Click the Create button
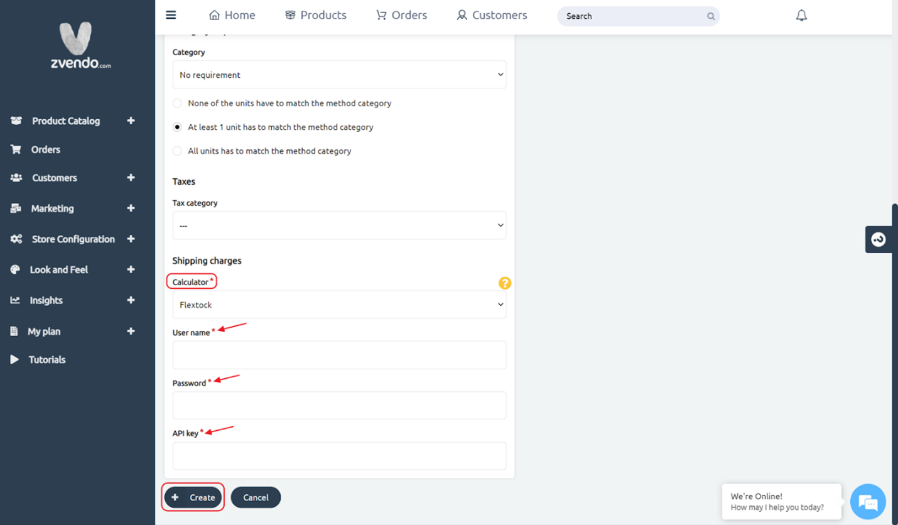The image size is (898, 525). (193, 497)
